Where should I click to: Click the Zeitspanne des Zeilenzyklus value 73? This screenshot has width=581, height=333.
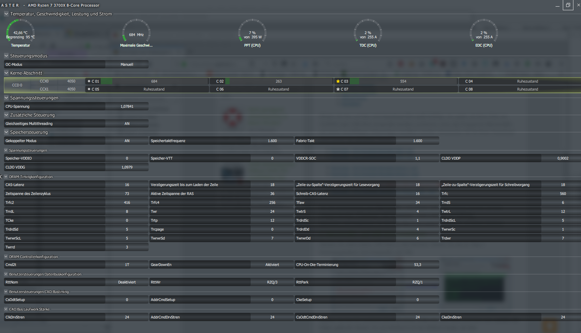(127, 194)
